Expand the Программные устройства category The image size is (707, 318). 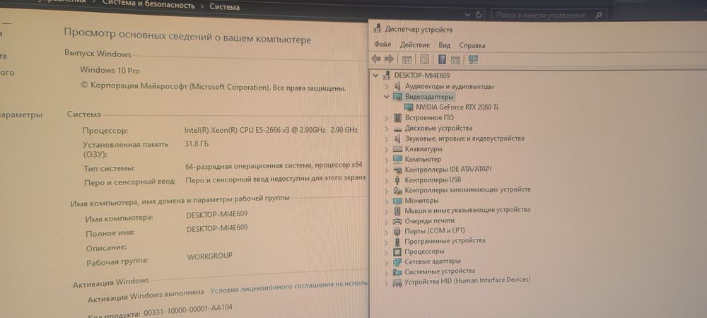pyautogui.click(x=387, y=242)
